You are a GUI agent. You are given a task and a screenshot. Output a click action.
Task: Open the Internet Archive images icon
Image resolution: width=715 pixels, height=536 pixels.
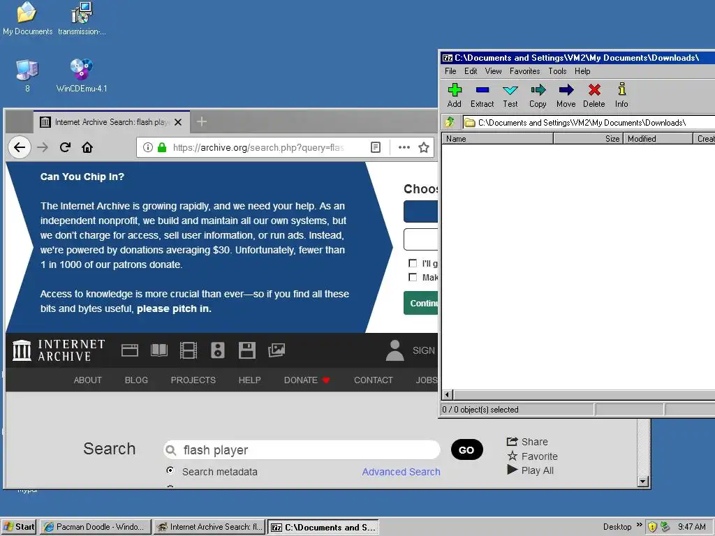pyautogui.click(x=277, y=350)
